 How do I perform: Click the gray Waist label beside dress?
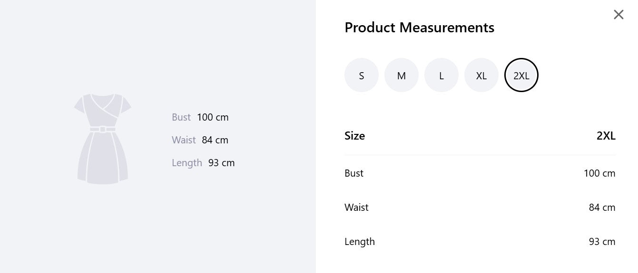click(x=184, y=140)
